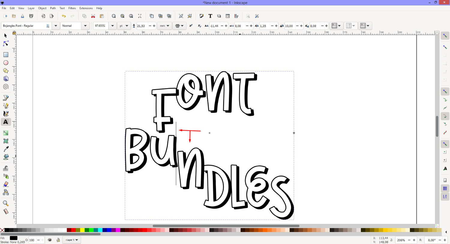Choose the Ellipse tool
Viewport: 450px width, 244px height.
tap(6, 63)
